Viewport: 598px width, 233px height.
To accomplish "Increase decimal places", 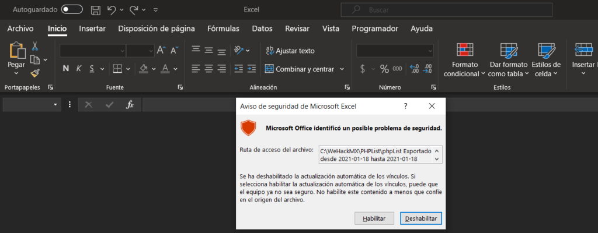I will (x=414, y=69).
